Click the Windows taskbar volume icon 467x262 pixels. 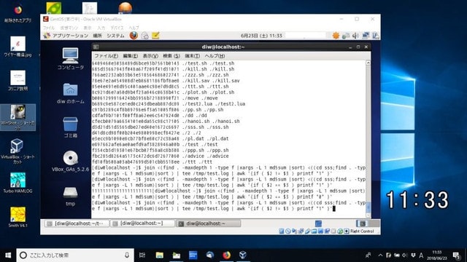pos(404,255)
